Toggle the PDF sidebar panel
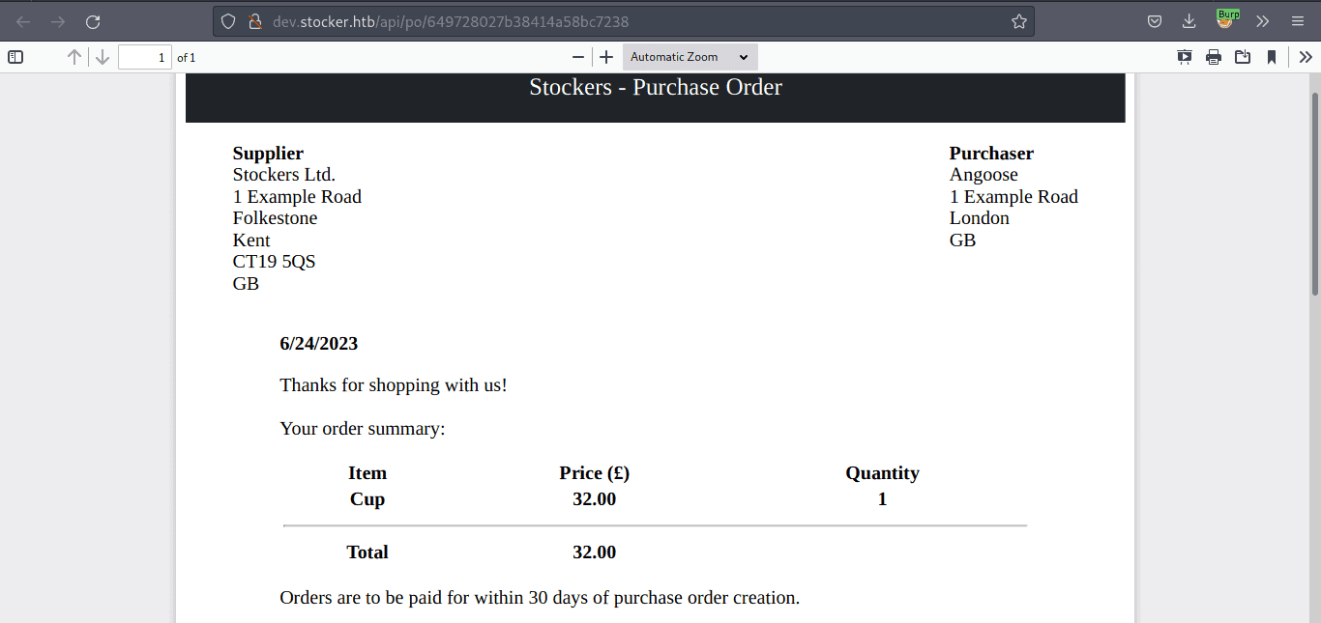1321x623 pixels. 15,57
